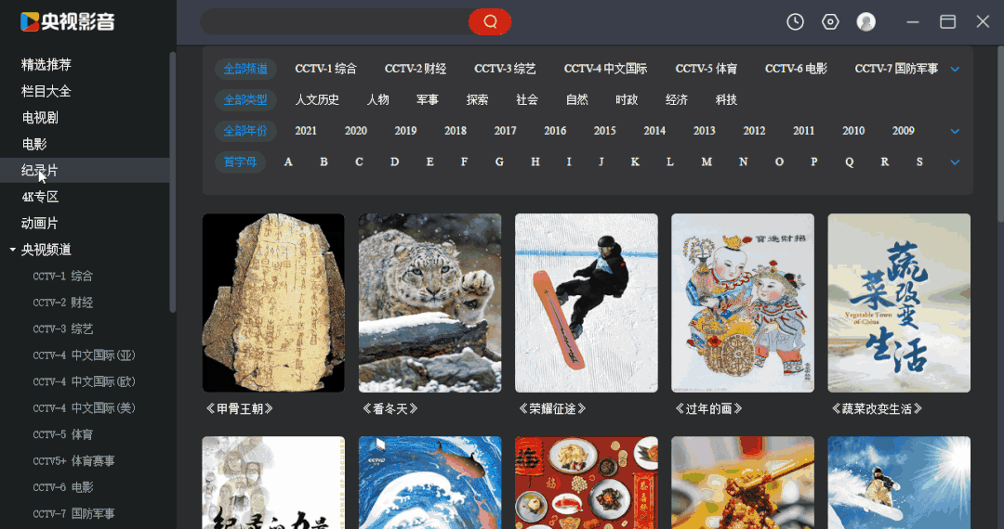Expand the channel filter row chevron
This screenshot has width=1004, height=529.
[955, 69]
